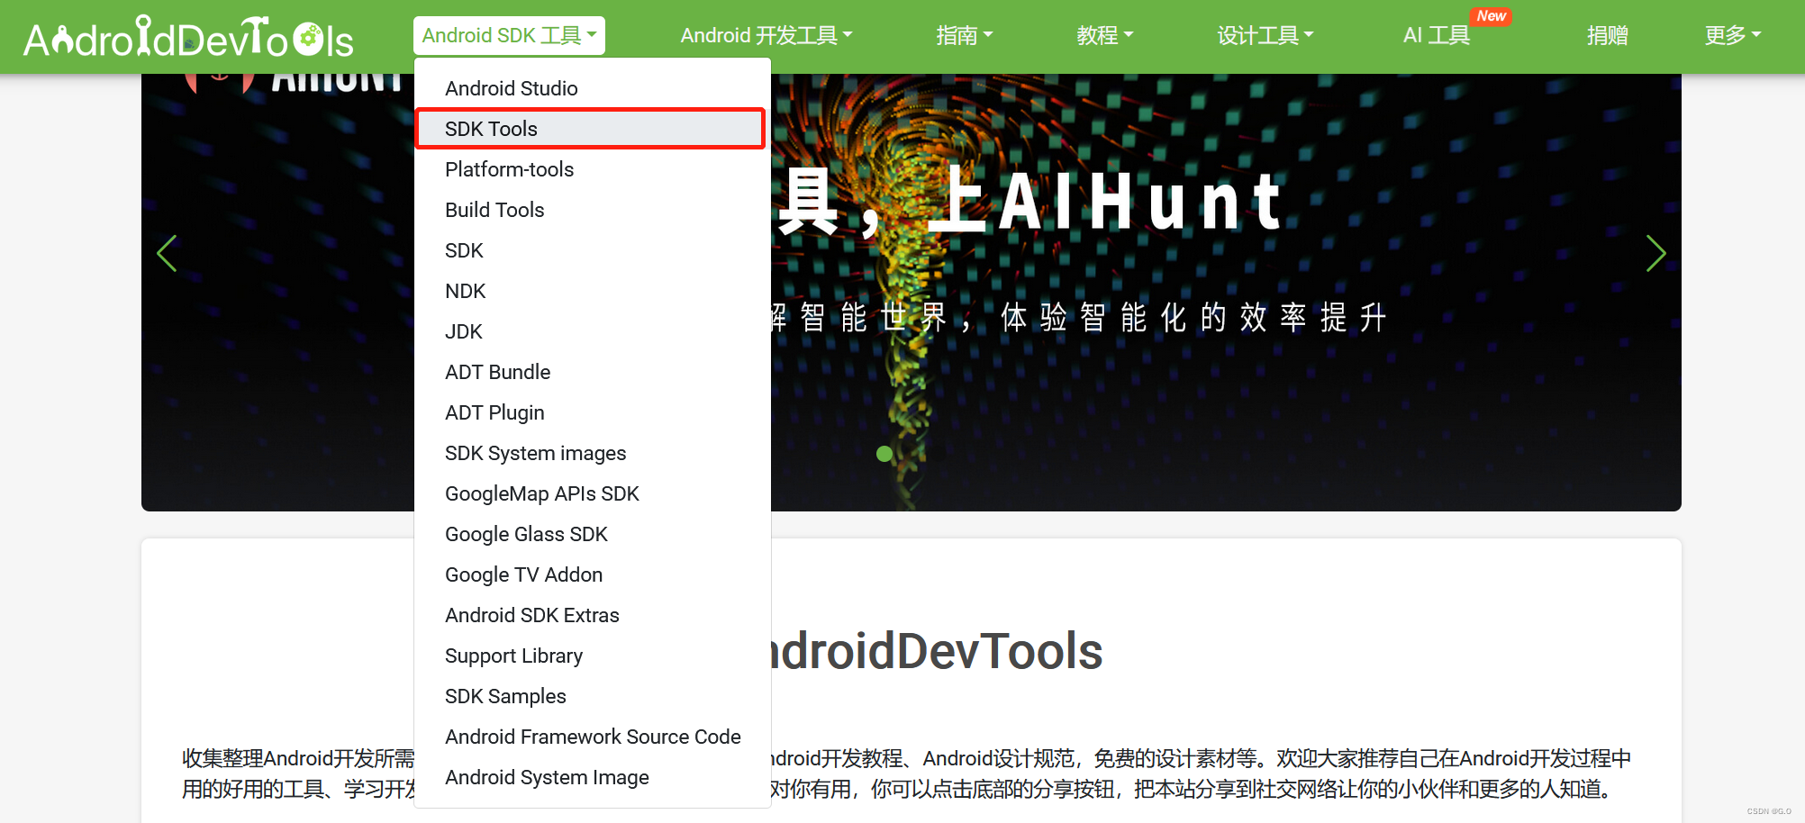Expand the 指南 dropdown menu
The height and width of the screenshot is (823, 1805).
[964, 36]
